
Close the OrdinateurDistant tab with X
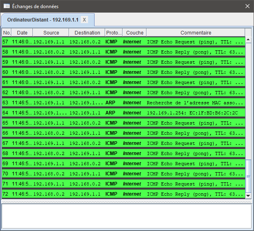[x=84, y=20]
